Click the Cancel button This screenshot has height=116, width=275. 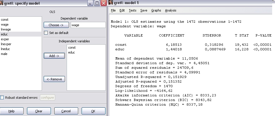66,111
